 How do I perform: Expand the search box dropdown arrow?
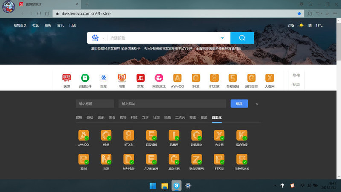pos(222,38)
